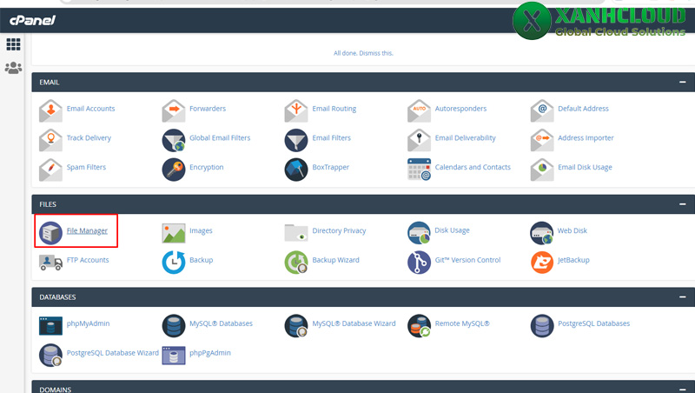Open the Email Deliverability link
The height and width of the screenshot is (393, 695).
[x=465, y=138]
